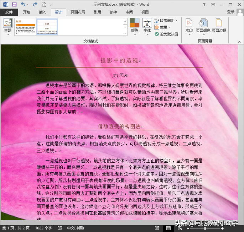Switch to Print Layout view
244x232 pixels.
click(x=168, y=228)
